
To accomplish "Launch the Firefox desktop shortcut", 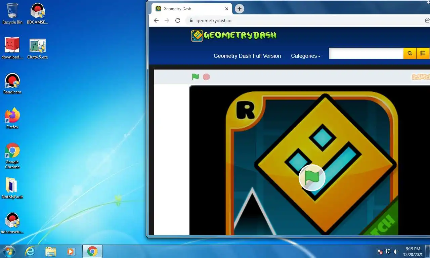I will tap(12, 118).
